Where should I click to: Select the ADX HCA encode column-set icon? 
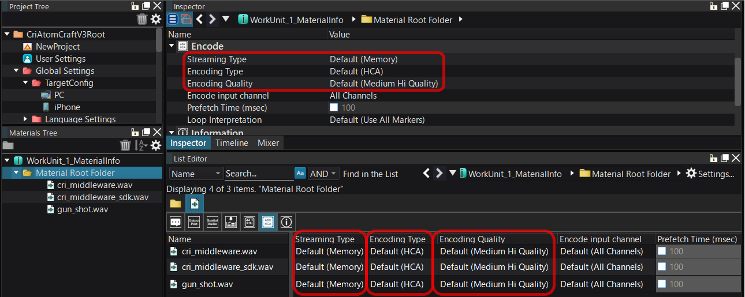point(267,221)
